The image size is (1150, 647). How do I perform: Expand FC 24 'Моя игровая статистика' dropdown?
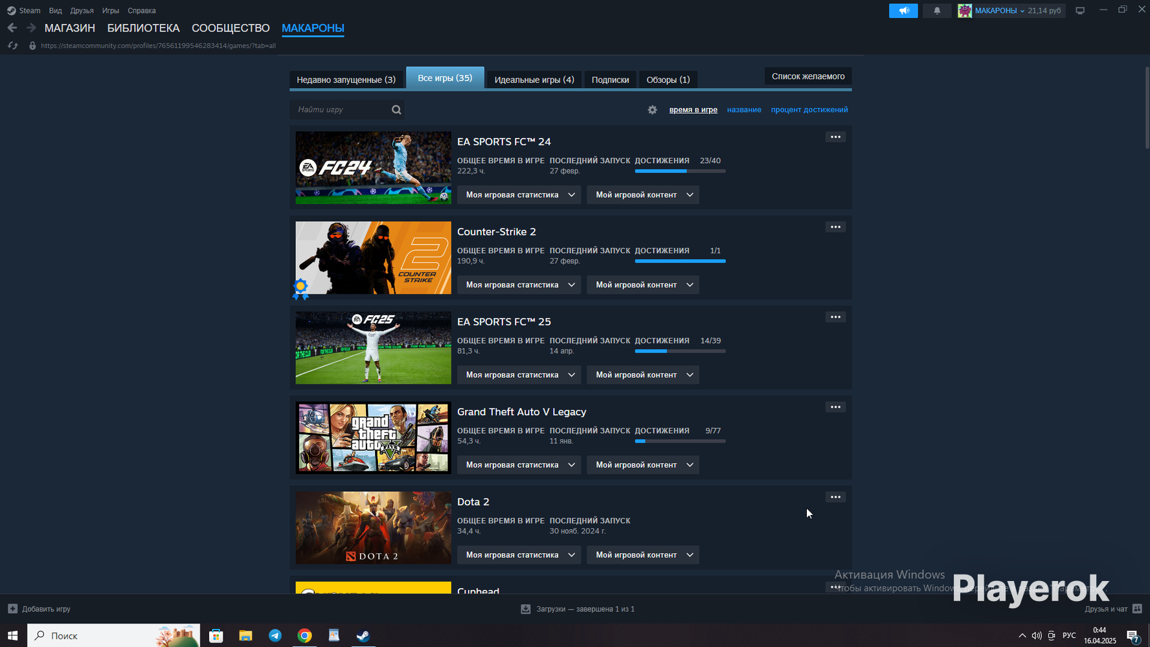pos(519,195)
